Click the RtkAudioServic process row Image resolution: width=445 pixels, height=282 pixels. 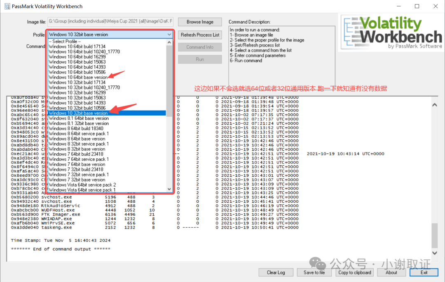tap(155, 206)
